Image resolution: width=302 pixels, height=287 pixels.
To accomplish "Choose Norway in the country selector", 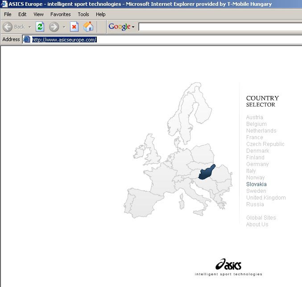I will pyautogui.click(x=256, y=178).
